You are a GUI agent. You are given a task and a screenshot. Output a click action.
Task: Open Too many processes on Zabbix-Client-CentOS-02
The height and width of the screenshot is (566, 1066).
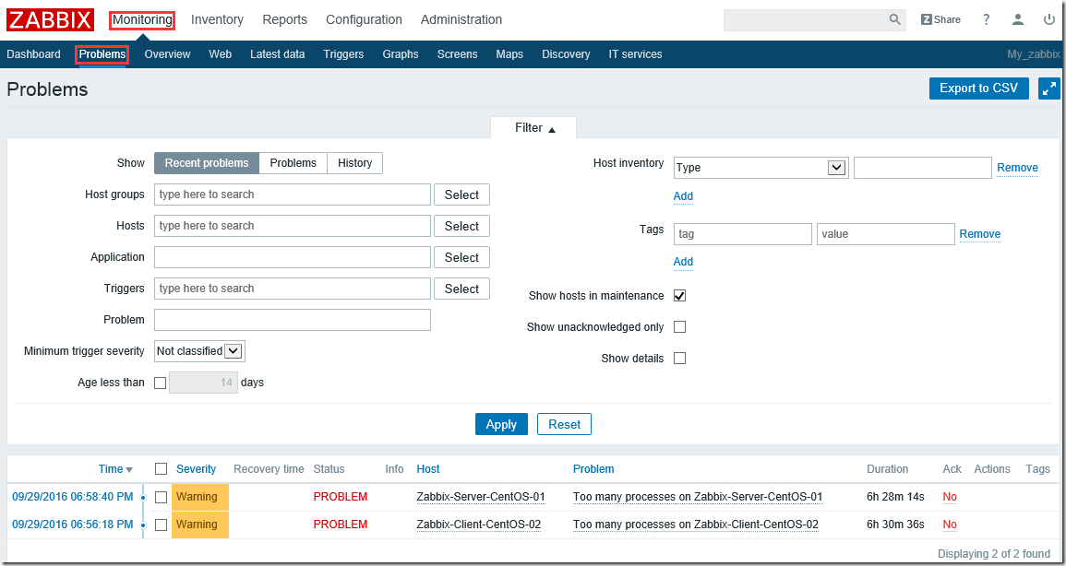(696, 525)
